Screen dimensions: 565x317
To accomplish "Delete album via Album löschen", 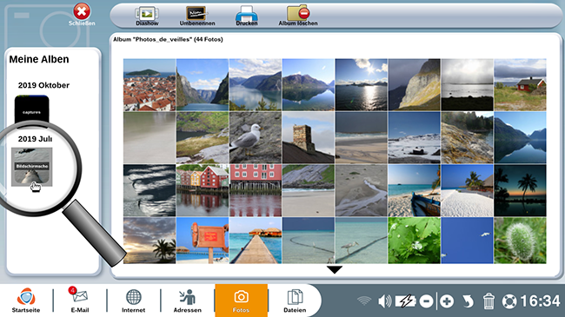I will tap(298, 17).
